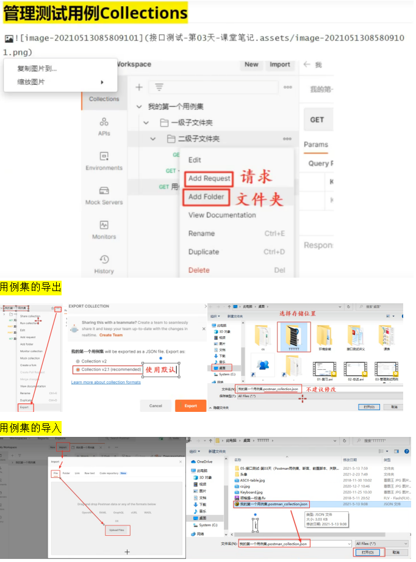Screen dimensions: 416x562
Task: Collapse the 一级子文件夹 folder
Action: (146, 123)
